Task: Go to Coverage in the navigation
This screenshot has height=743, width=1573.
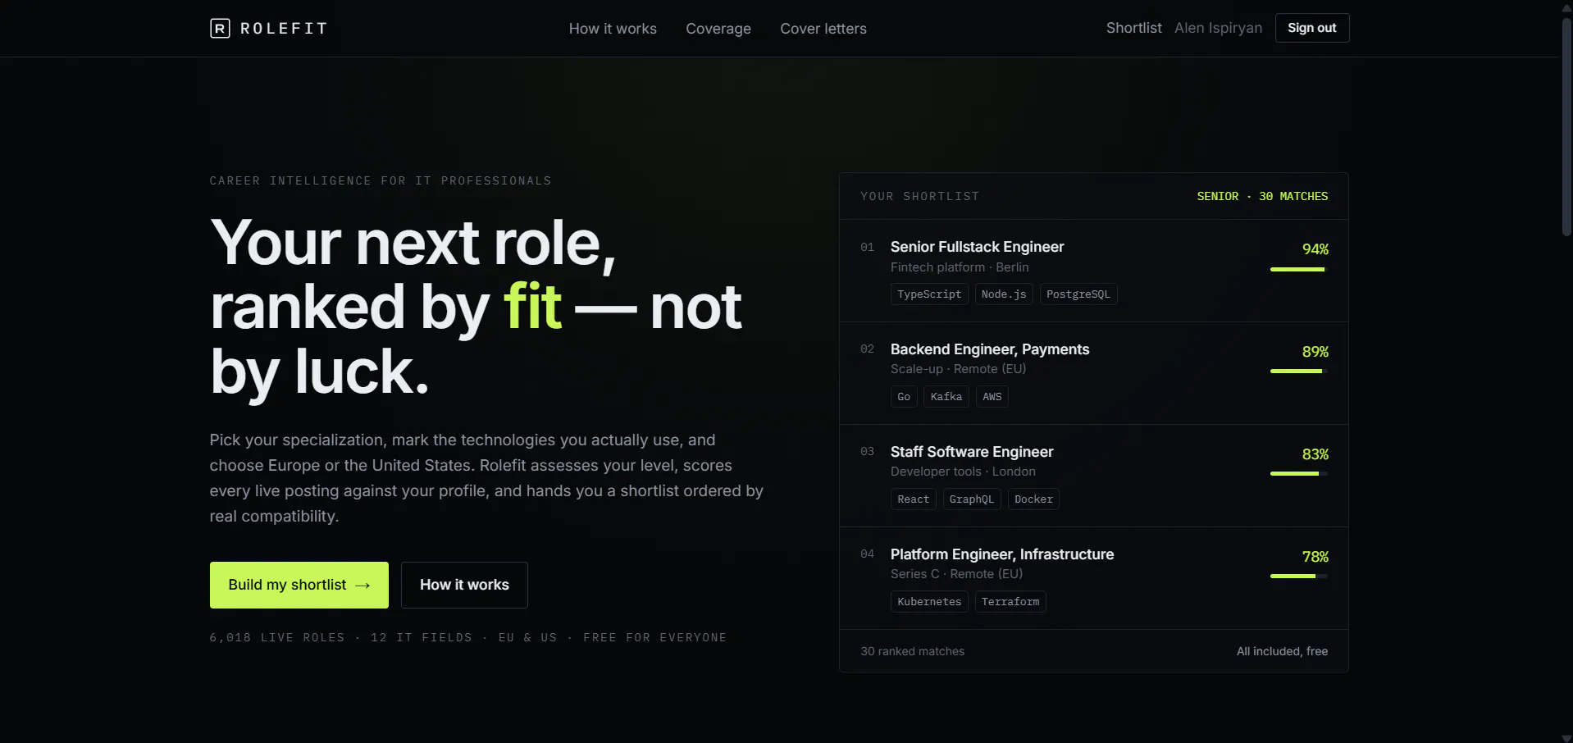Action: pos(718,29)
